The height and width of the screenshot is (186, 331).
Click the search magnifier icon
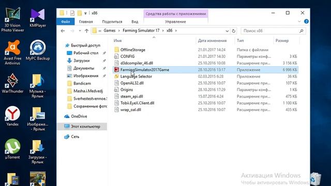coord(301,31)
